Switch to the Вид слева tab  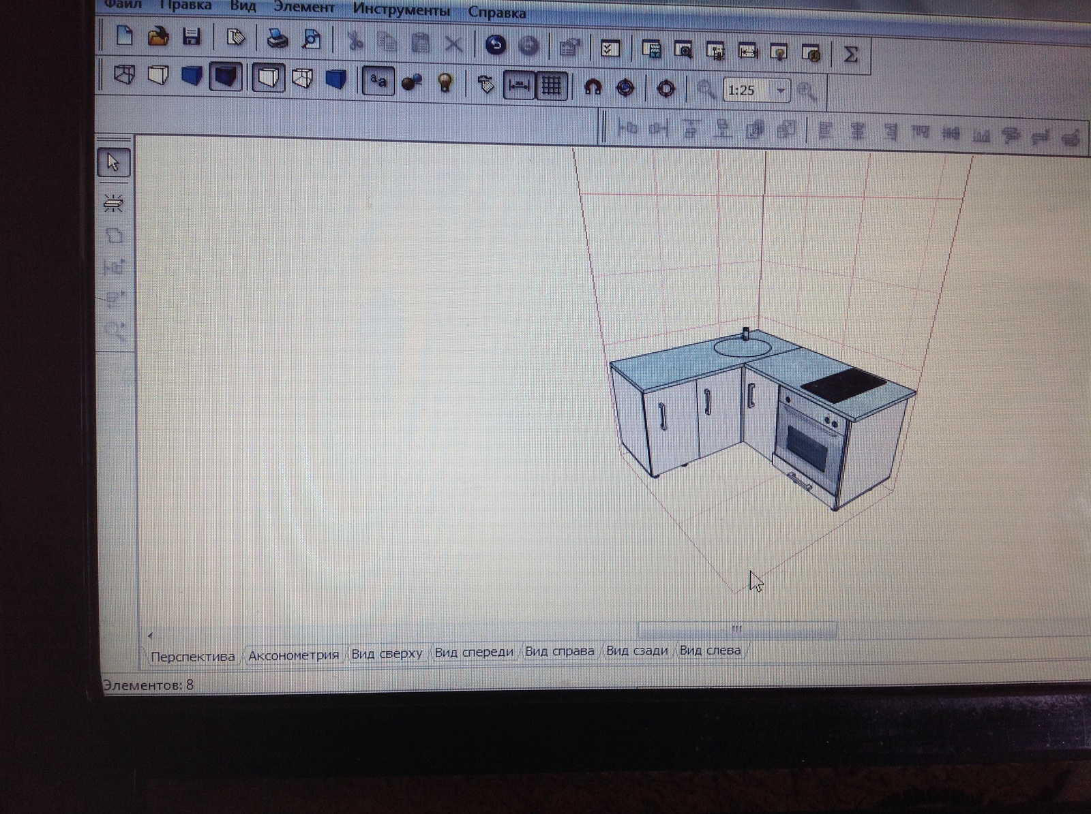710,650
